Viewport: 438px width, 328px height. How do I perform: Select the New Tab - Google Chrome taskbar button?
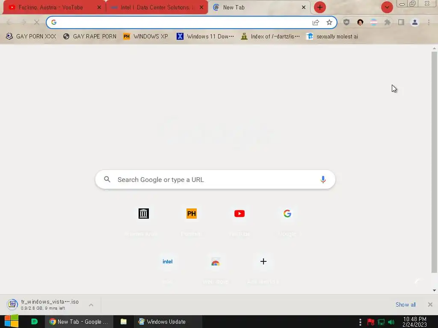(x=79, y=322)
